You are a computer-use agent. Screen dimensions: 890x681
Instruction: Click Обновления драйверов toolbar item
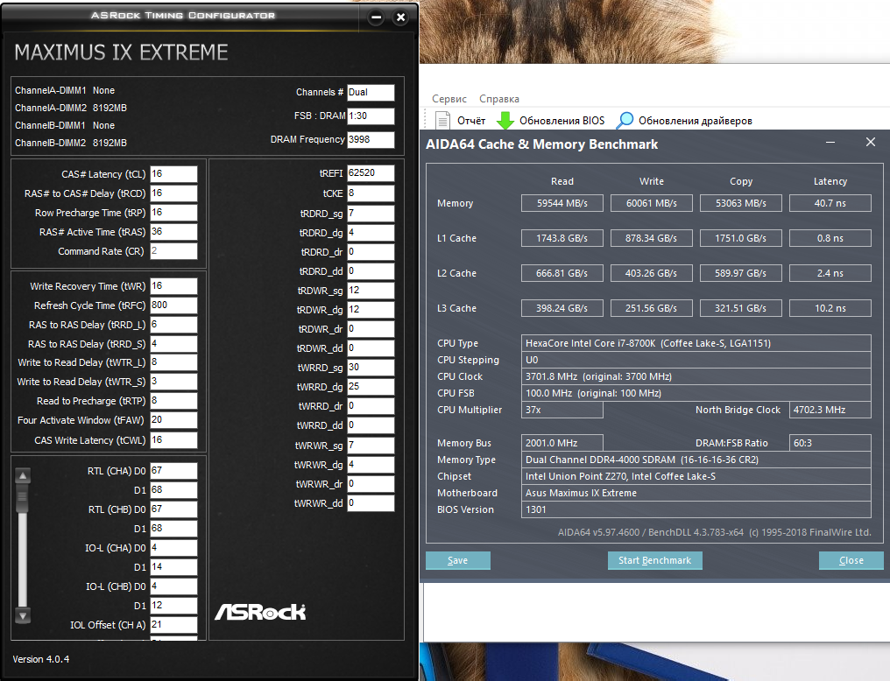695,120
